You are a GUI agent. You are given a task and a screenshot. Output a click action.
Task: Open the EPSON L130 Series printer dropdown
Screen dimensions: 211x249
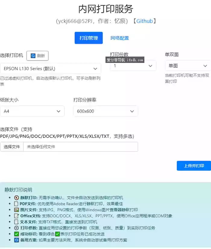tap(50, 69)
